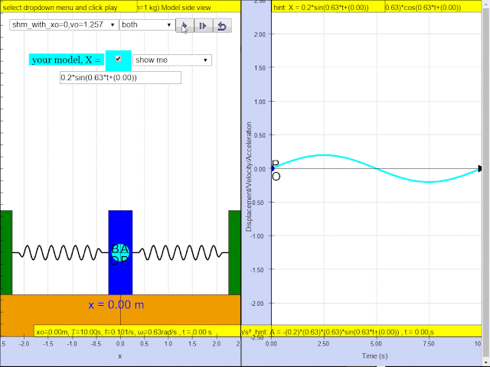Click the x = 0.00 m readout

(x=116, y=304)
